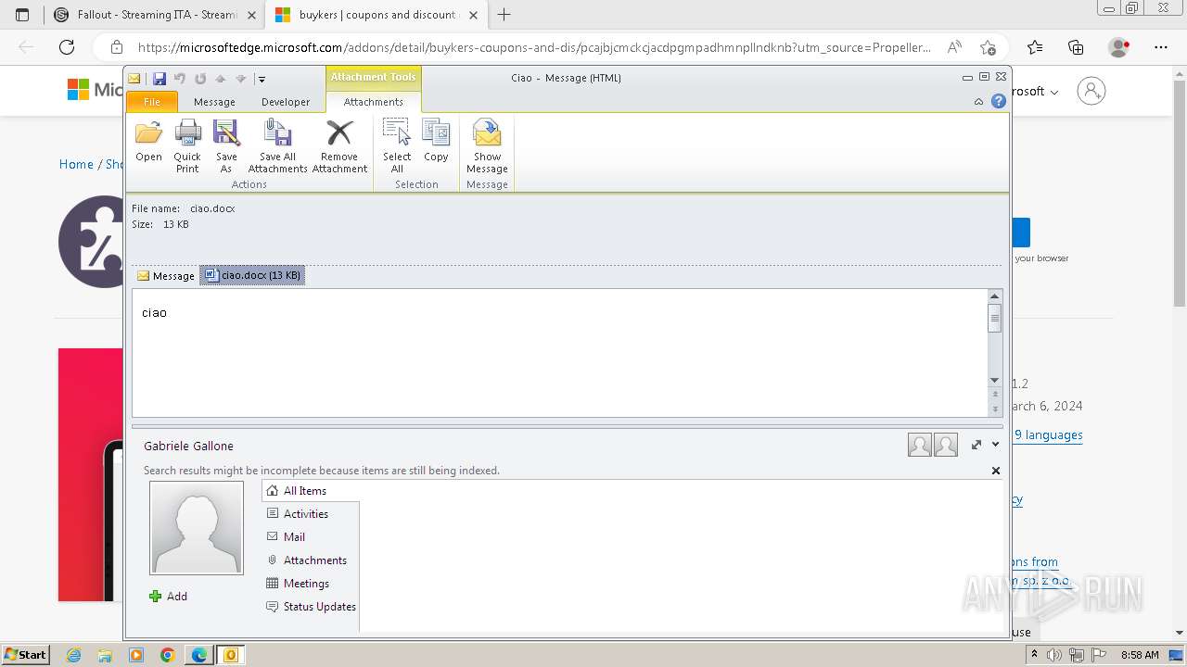Select Meetings in the People Pane list
This screenshot has width=1187, height=667.
click(x=311, y=584)
